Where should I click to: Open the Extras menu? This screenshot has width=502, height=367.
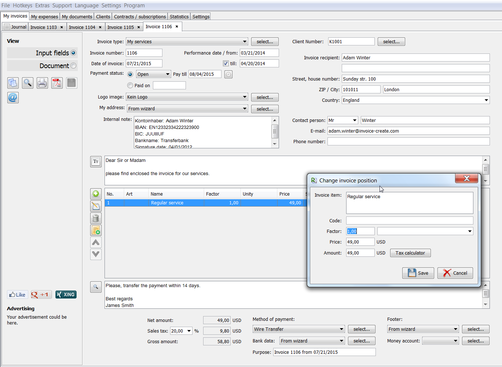coord(42,5)
